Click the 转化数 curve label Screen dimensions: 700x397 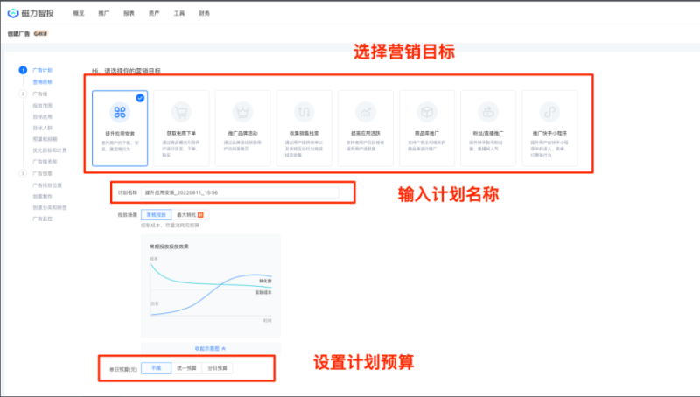coord(265,281)
